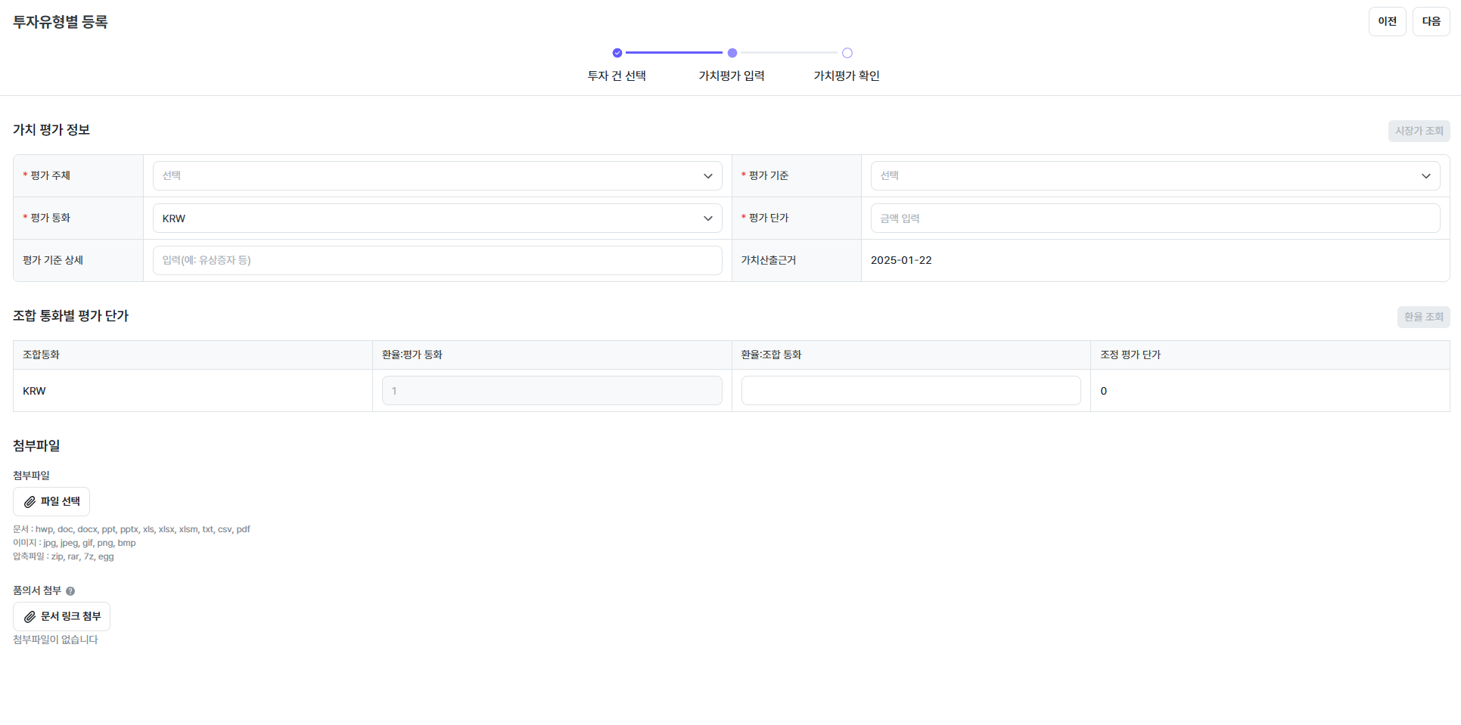Screen dimensions: 1461x725
Task: Click the disabled 환율:평가 통화 field
Action: (x=552, y=391)
